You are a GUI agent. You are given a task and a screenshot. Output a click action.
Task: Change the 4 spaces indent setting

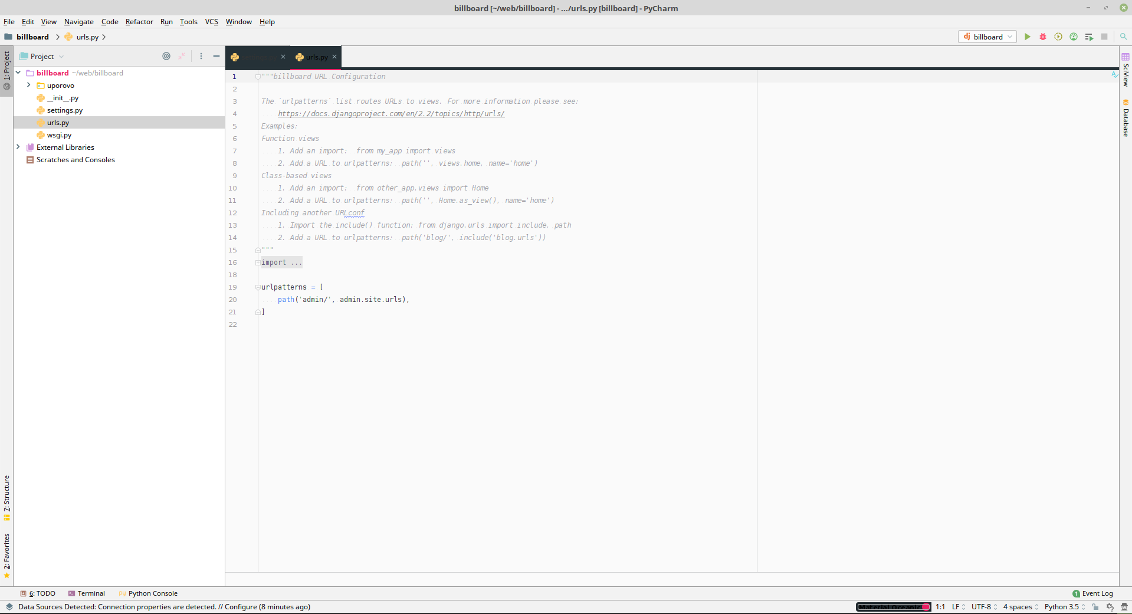[1021, 607]
